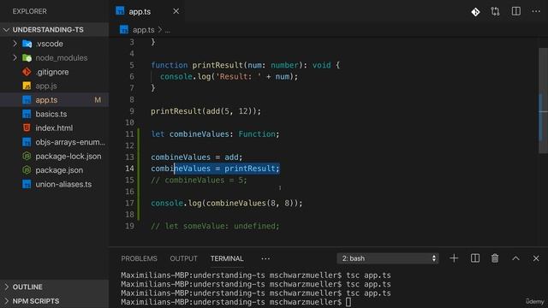Click the editor vertical scrollbar minimap
This screenshot has width=548, height=308.
[543, 101]
